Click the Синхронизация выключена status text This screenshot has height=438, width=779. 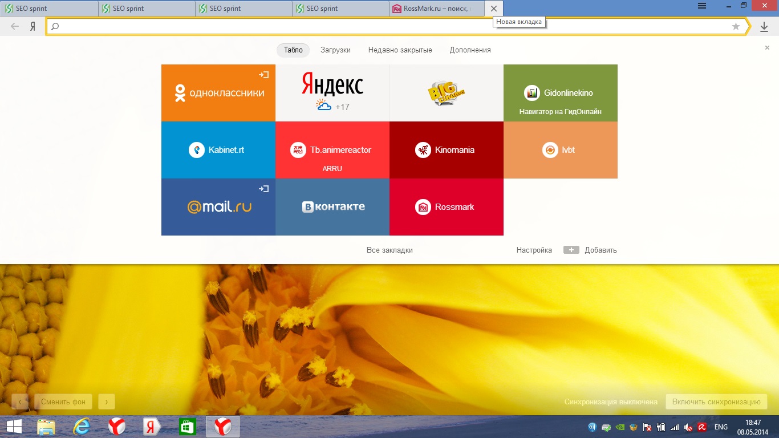(611, 401)
